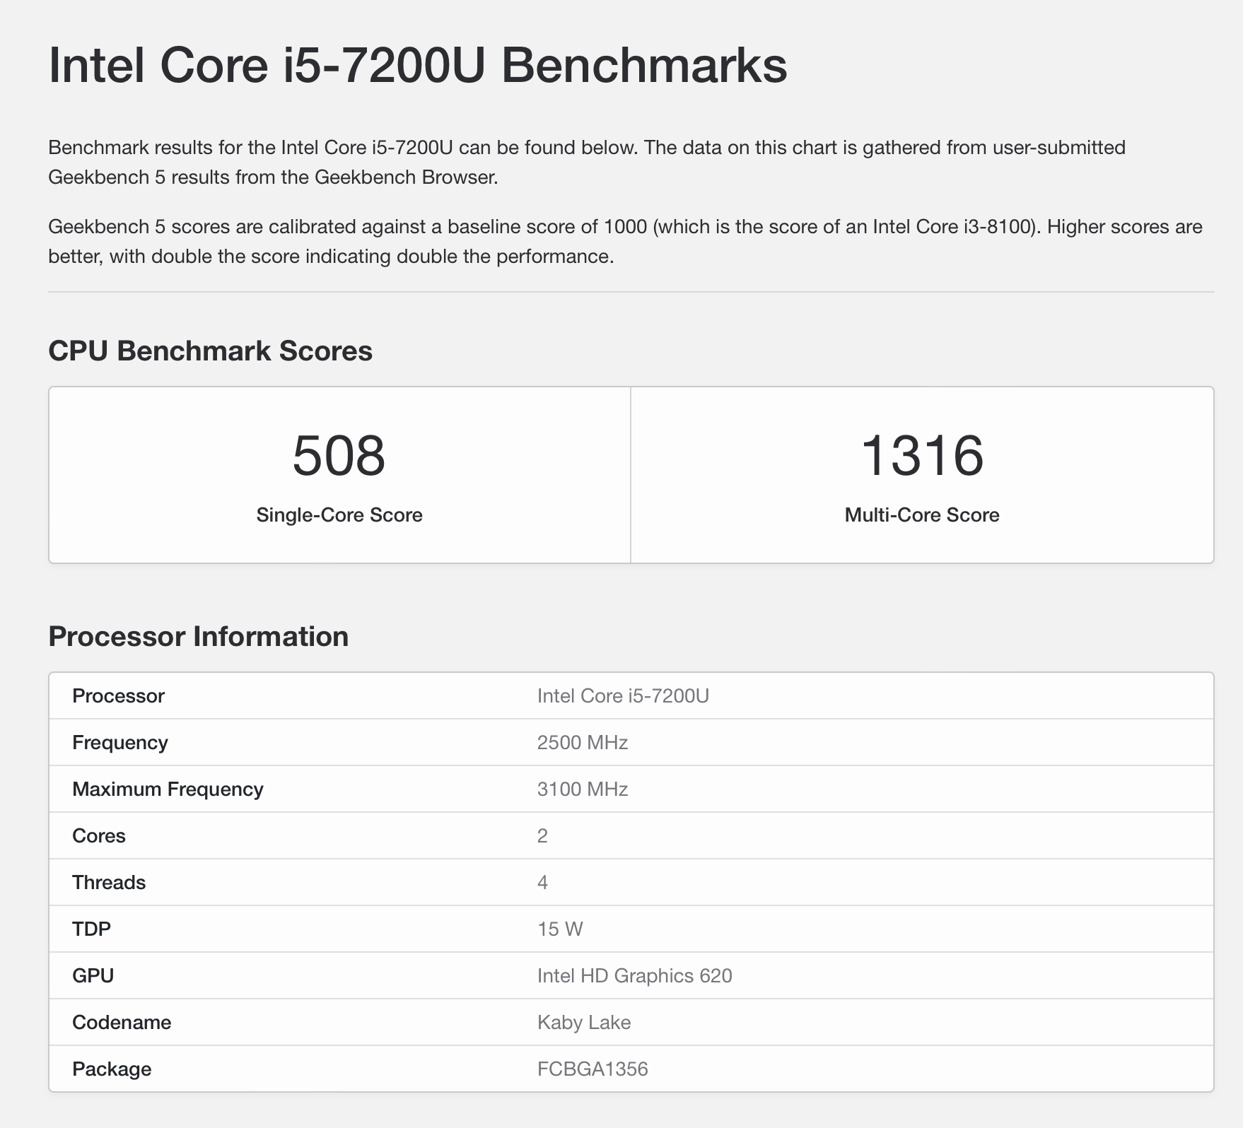Click the Maximum Frequency row label
The width and height of the screenshot is (1243, 1128).
pyautogui.click(x=168, y=789)
